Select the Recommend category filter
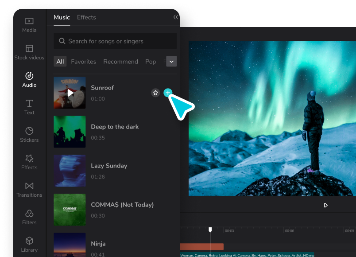The image size is (356, 257). 120,62
